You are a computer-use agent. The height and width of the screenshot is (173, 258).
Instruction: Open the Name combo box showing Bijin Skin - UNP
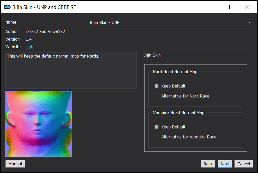[x=170, y=22]
